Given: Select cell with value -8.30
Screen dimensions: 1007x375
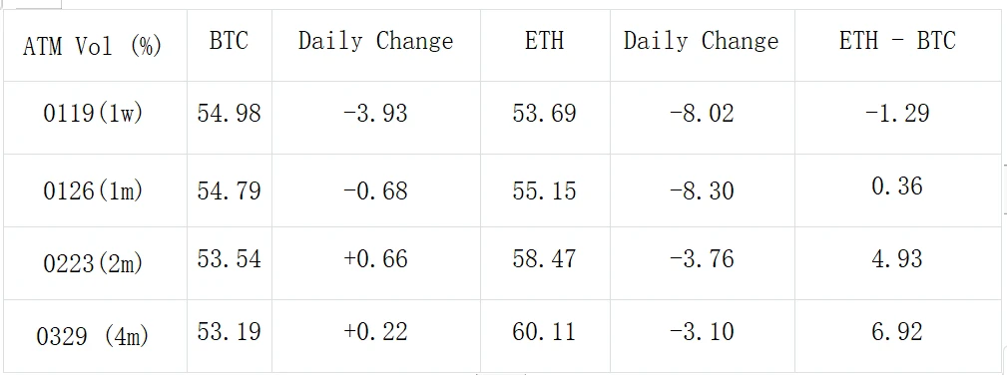Looking at the screenshot, I should tap(702, 190).
